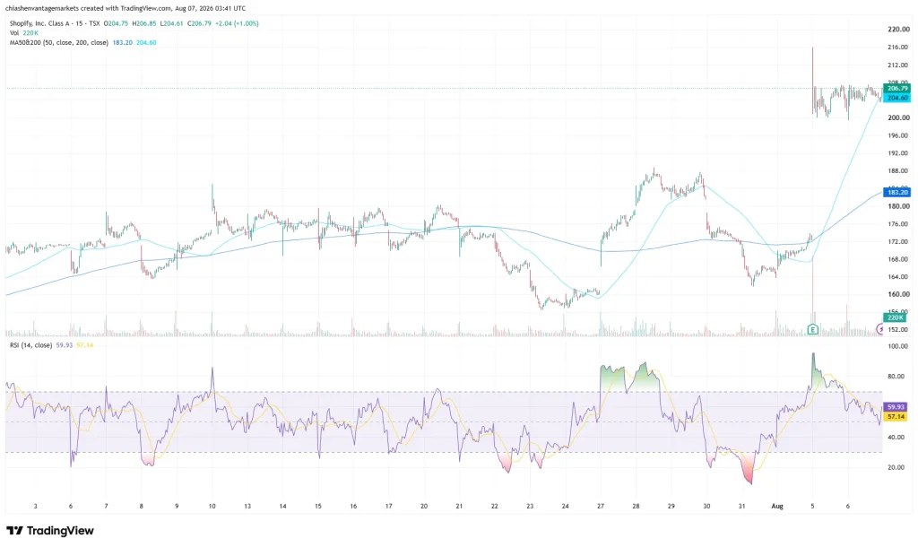Click the yellow 57.14 RSI axis tag

[896, 416]
